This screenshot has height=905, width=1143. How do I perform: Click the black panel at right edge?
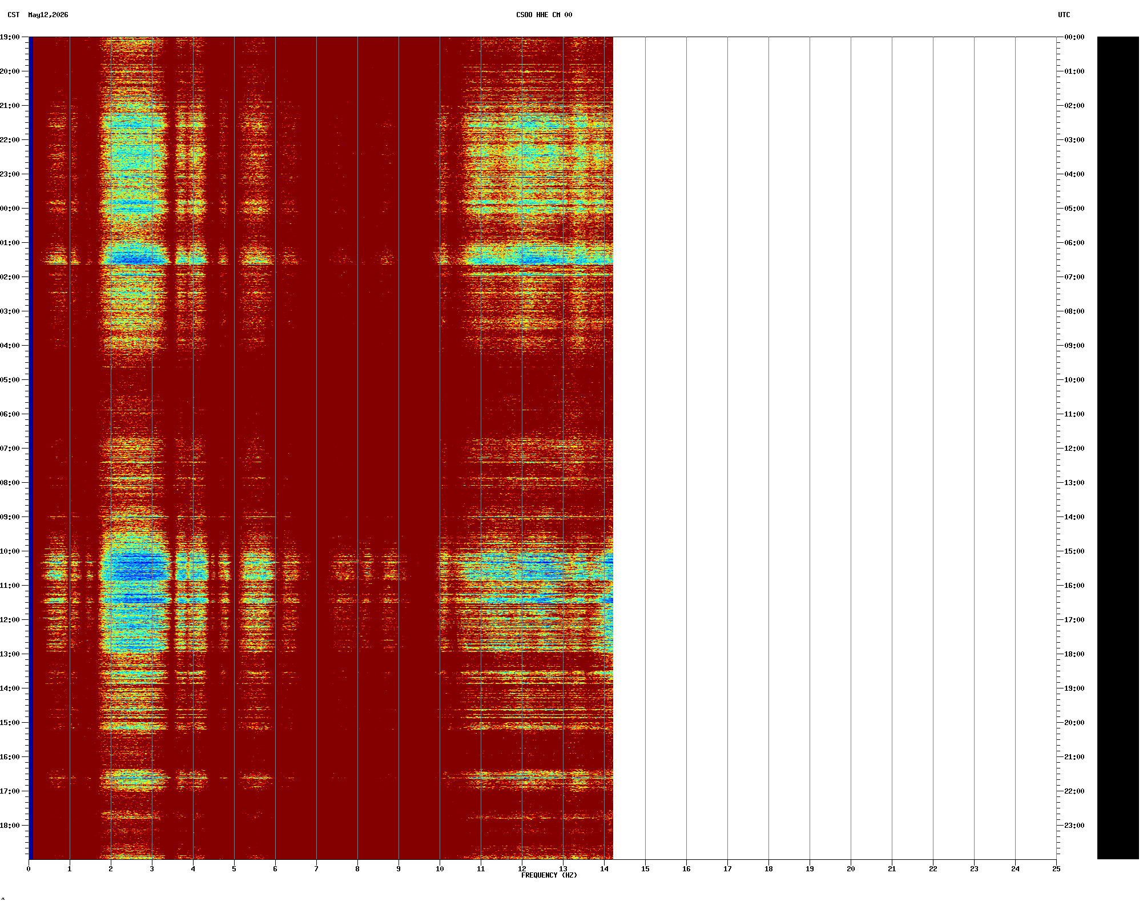click(1118, 448)
